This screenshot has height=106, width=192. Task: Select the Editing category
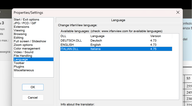tap(33, 38)
